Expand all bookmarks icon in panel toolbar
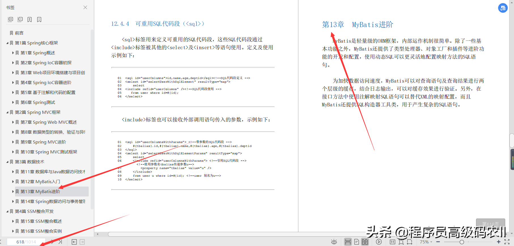The height and width of the screenshot is (246, 514). click(x=10, y=19)
